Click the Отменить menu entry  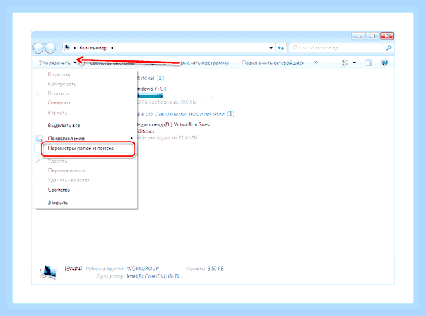(x=60, y=103)
